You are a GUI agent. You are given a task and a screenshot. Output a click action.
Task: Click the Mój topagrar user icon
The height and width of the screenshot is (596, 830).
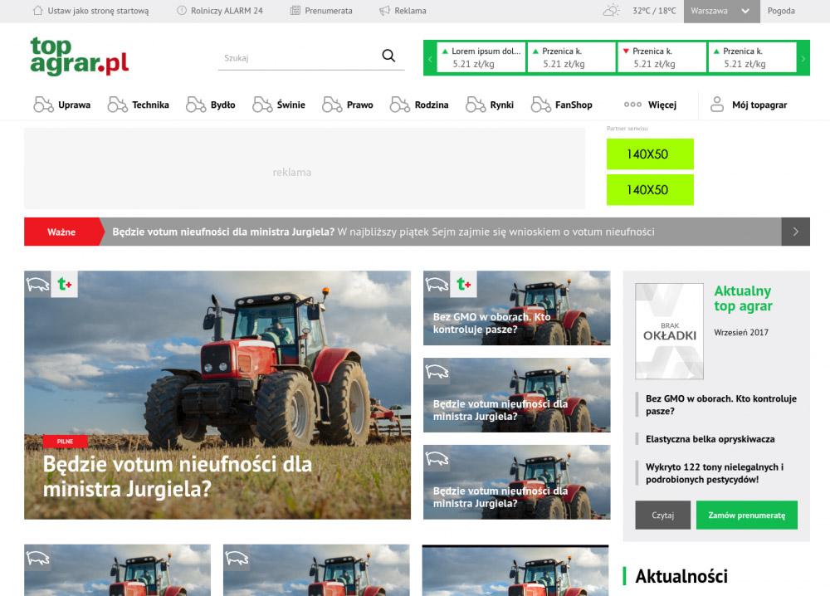click(716, 105)
